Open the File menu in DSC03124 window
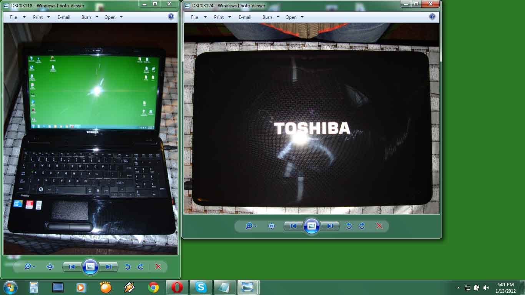The width and height of the screenshot is (525, 295). pos(198,17)
